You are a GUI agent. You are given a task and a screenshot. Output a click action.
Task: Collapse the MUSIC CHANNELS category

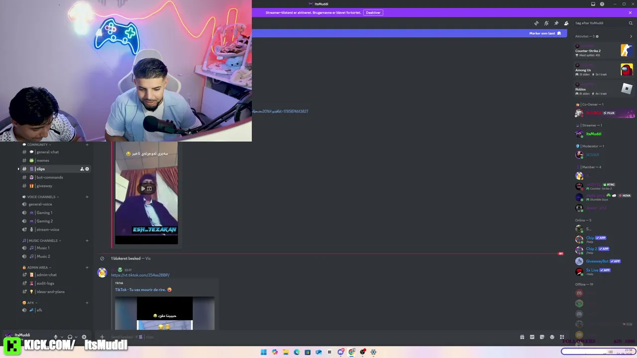42,241
